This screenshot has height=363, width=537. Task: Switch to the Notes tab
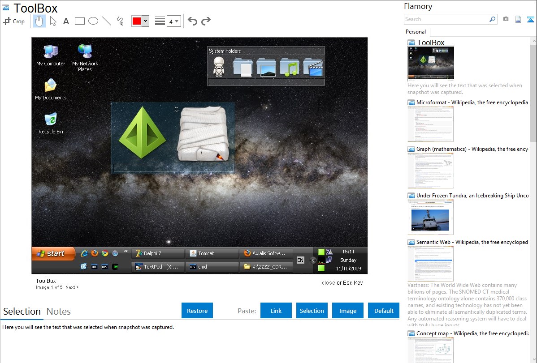(59, 312)
